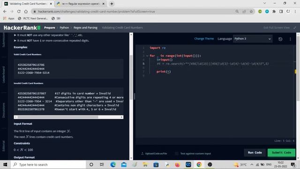
Task: Click the HackerRank logo
Action: (x=22, y=28)
